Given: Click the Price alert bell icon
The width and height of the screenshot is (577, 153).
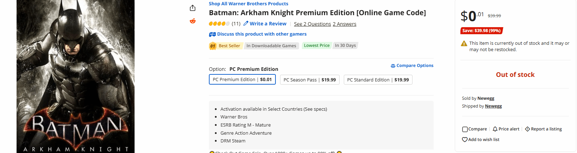Looking at the screenshot, I should coord(495,129).
